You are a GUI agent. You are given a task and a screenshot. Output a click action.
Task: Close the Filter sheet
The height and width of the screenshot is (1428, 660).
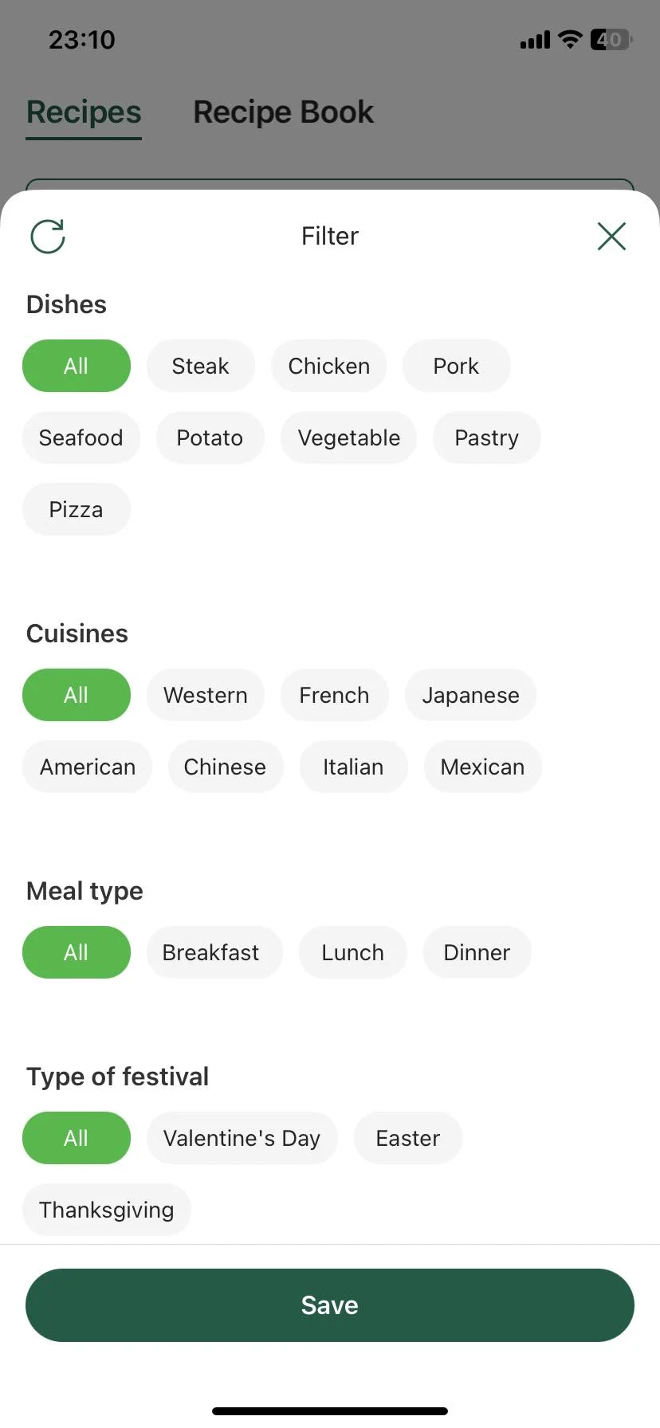[x=611, y=236]
